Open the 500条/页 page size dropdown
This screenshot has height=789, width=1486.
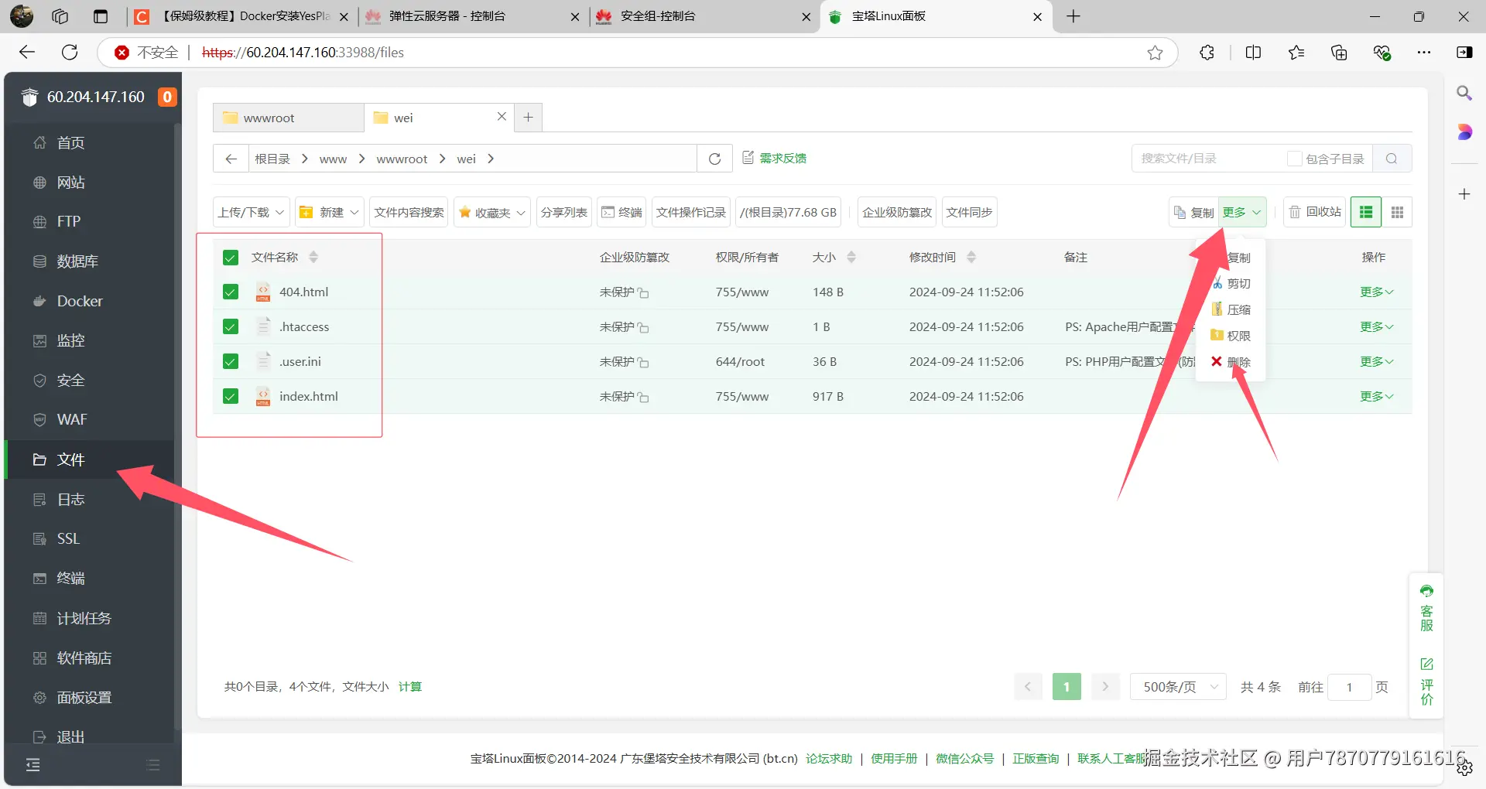pos(1178,687)
